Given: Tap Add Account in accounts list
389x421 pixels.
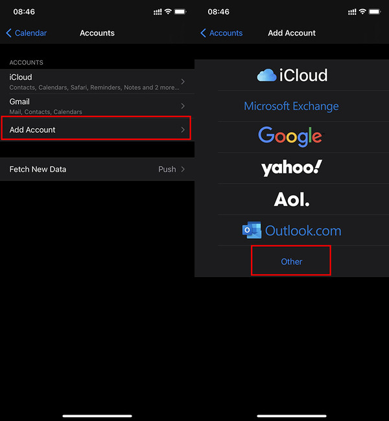Looking at the screenshot, I should click(91, 130).
